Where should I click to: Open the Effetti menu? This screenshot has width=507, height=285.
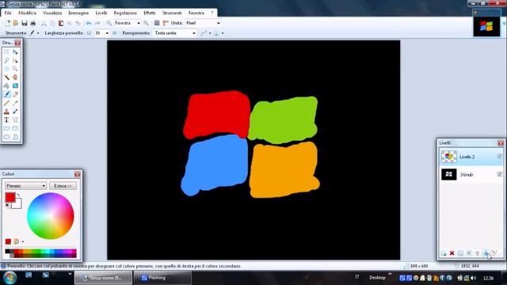tap(150, 13)
